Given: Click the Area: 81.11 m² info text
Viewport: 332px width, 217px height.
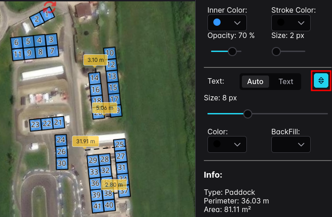Looking at the screenshot, I should [x=227, y=209].
